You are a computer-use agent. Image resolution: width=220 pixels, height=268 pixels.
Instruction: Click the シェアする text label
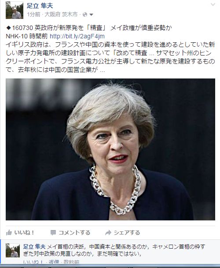coord(127,233)
